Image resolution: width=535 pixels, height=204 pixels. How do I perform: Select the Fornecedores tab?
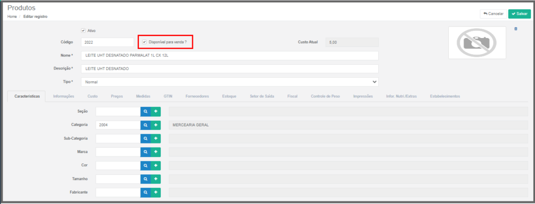coord(197,97)
